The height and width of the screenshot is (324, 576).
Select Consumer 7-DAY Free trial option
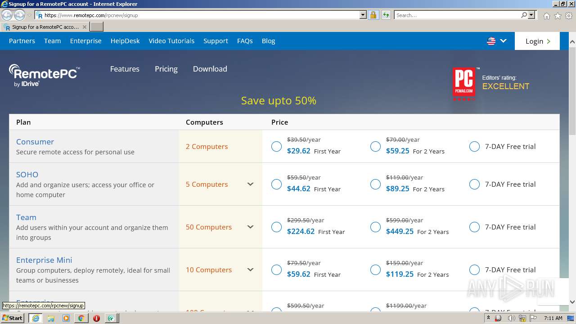pyautogui.click(x=474, y=147)
